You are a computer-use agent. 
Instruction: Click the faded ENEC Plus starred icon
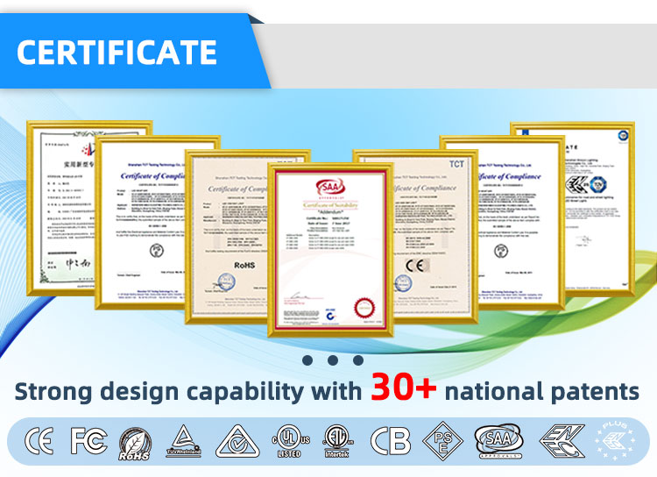coord(616,440)
